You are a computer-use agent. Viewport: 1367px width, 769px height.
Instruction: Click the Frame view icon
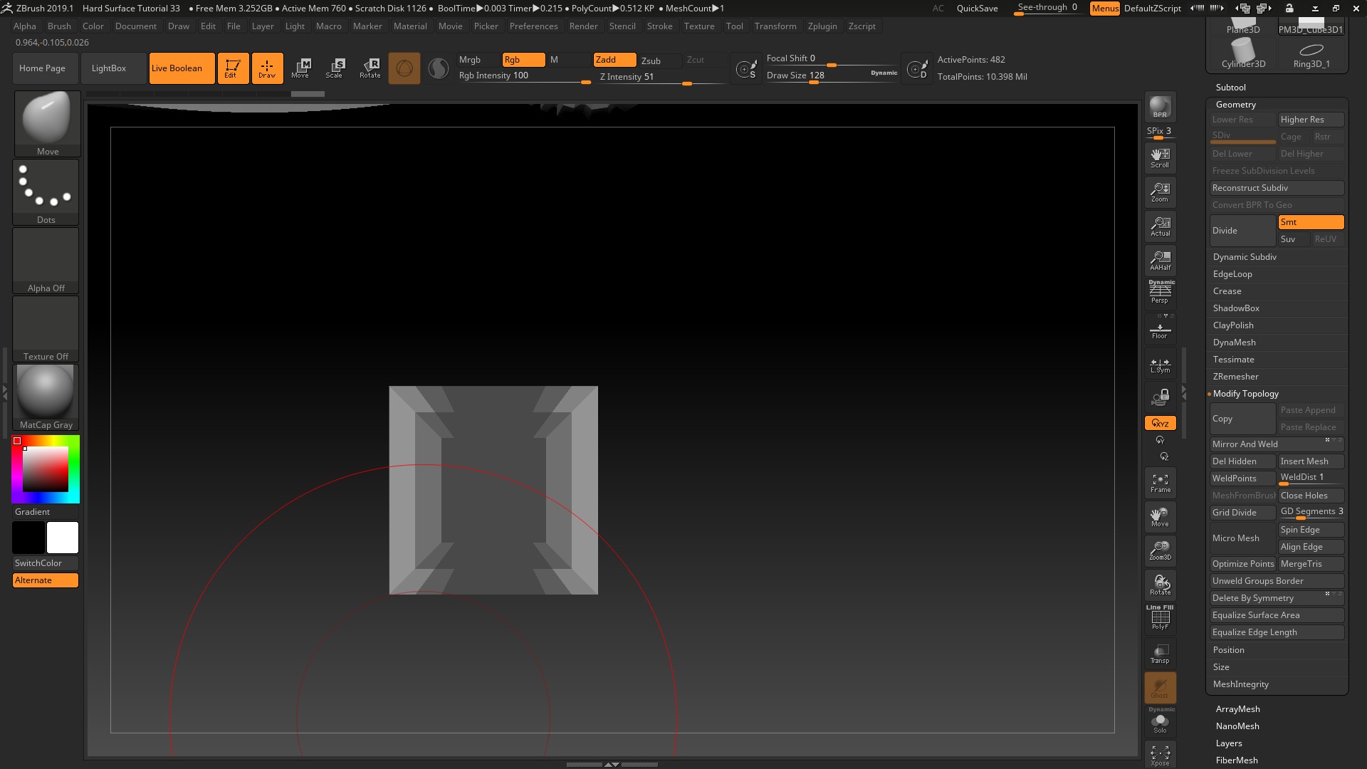(1160, 482)
